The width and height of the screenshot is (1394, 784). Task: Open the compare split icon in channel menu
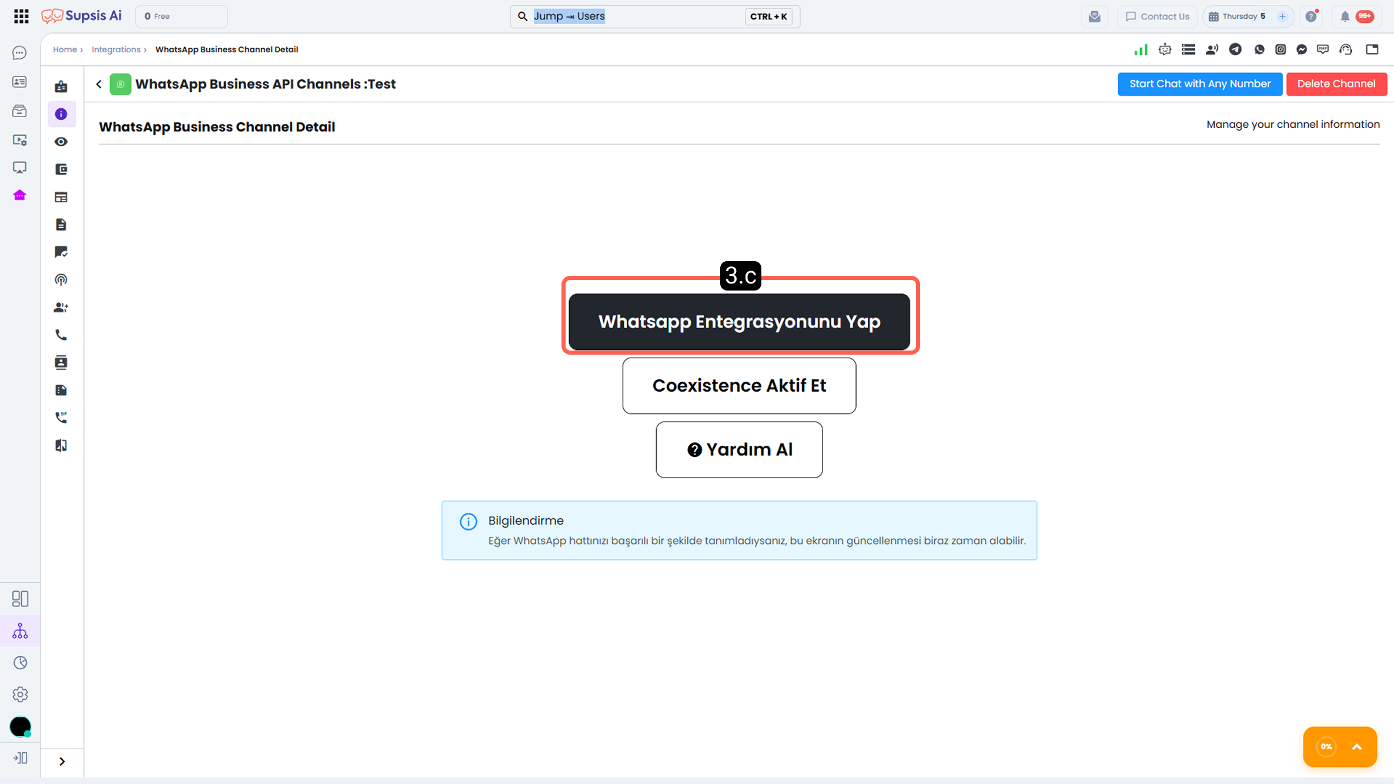click(61, 445)
